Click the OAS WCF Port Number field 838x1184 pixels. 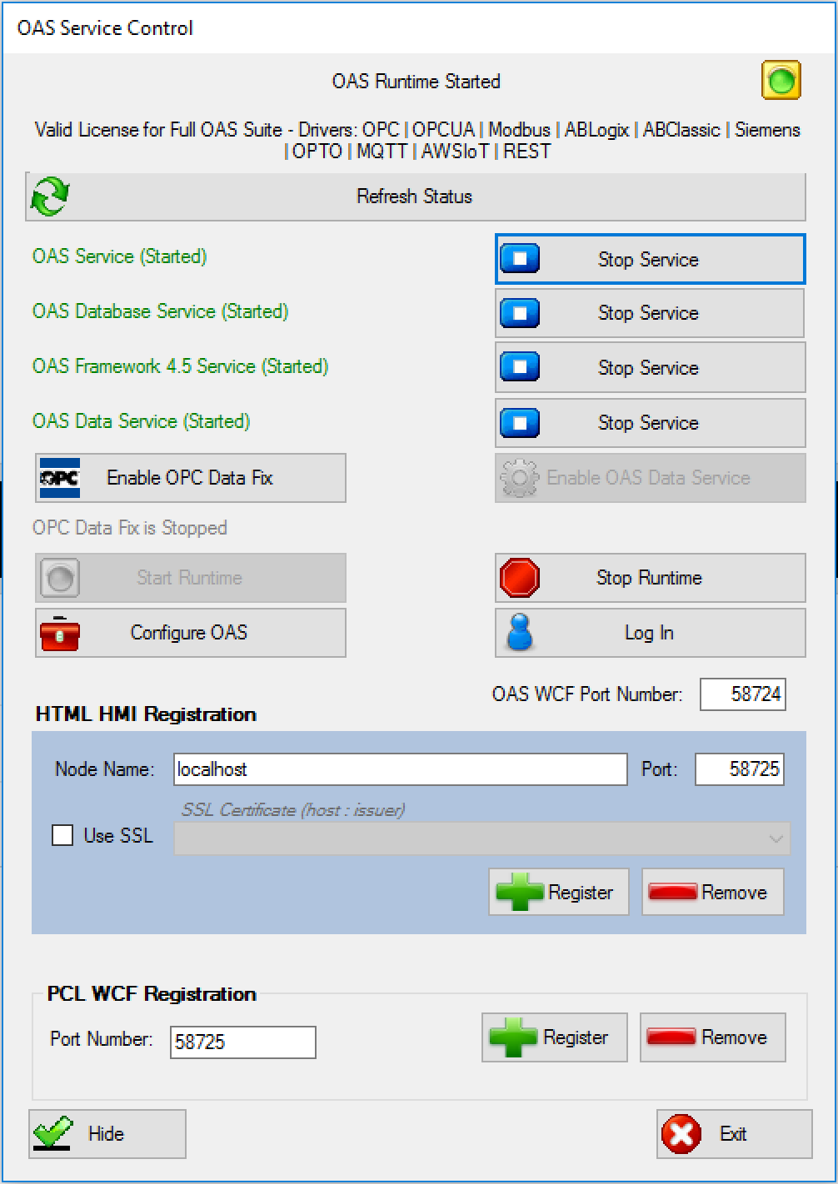click(x=742, y=694)
